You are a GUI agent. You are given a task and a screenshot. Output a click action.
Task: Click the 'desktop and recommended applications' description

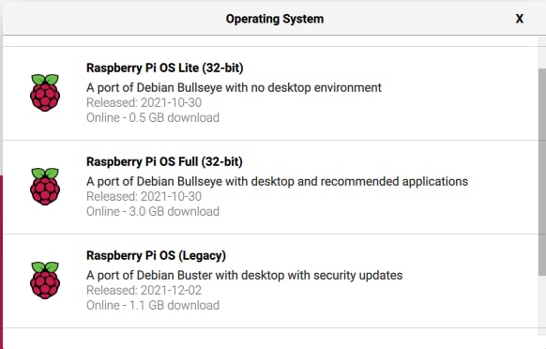pos(277,181)
